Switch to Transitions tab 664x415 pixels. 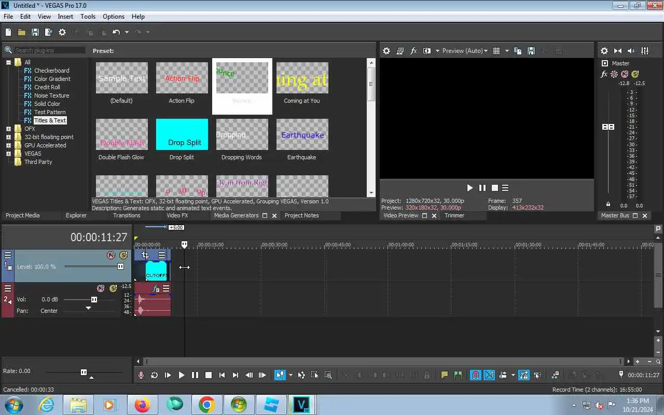127,215
